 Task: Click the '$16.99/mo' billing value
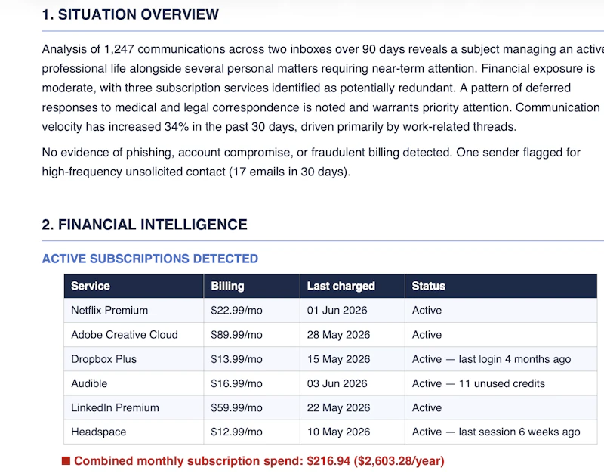(236, 383)
